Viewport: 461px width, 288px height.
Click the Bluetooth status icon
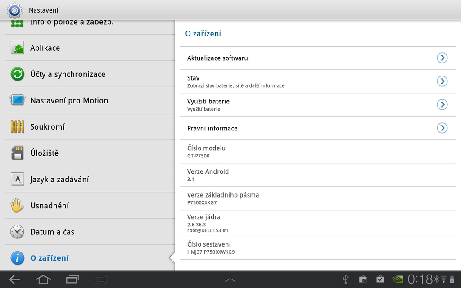437,279
